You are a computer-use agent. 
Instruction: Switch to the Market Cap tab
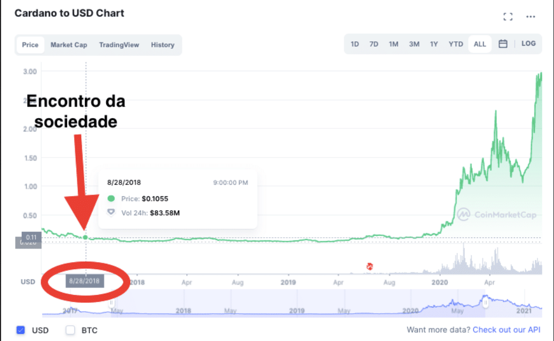[69, 45]
